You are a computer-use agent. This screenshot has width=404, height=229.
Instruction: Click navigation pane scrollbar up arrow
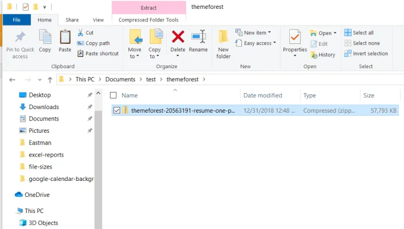click(99, 93)
